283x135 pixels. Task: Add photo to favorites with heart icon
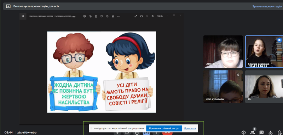(x=102, y=16)
